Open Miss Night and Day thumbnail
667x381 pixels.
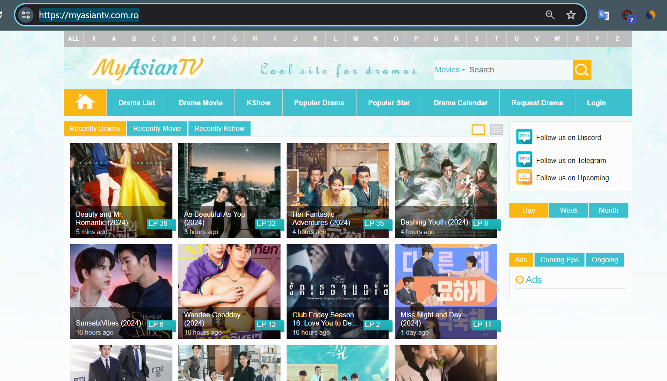(x=446, y=291)
